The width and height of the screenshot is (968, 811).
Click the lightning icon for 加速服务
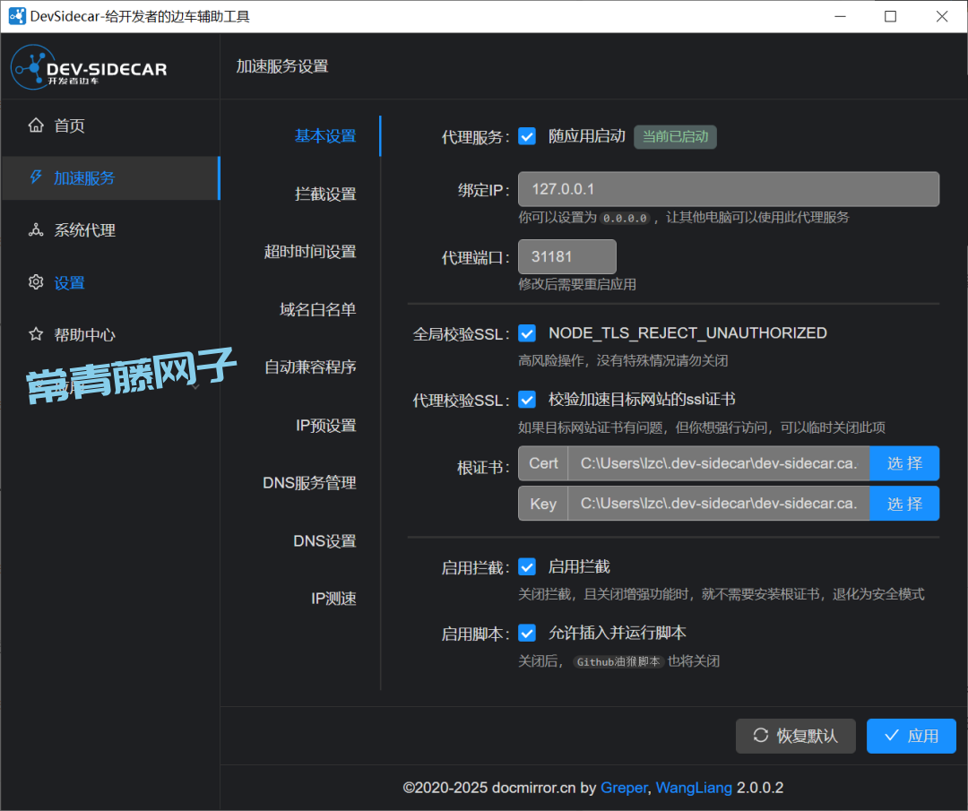pyautogui.click(x=36, y=177)
